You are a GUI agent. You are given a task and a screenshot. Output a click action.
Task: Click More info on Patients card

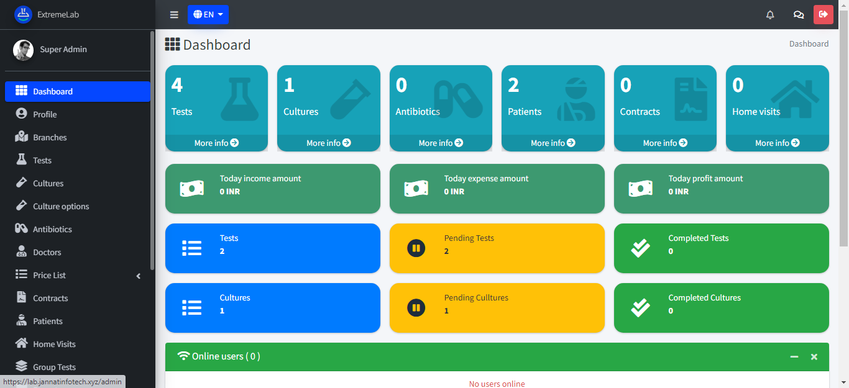pos(553,143)
